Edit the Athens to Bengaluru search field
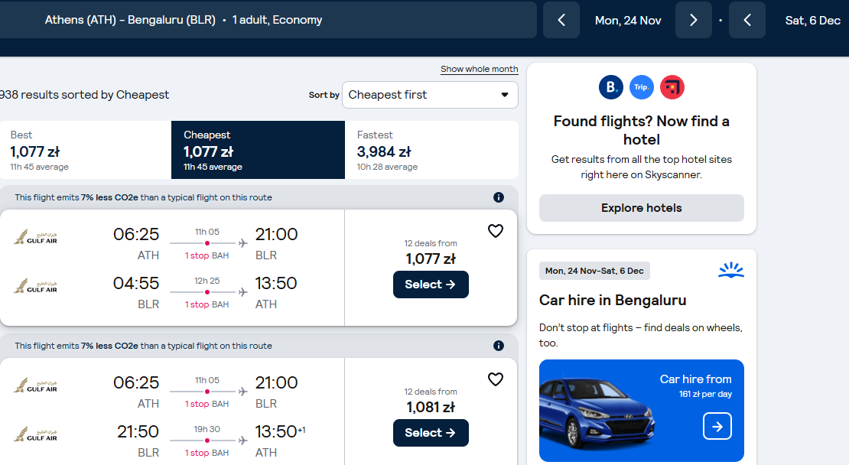 268,20
